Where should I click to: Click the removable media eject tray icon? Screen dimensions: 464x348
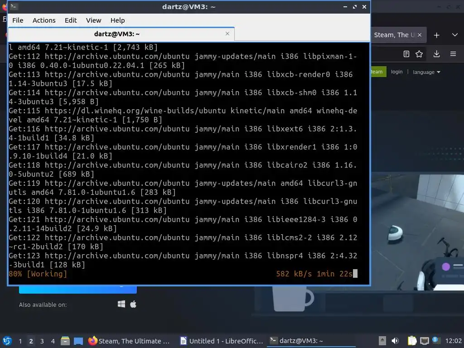(382, 341)
